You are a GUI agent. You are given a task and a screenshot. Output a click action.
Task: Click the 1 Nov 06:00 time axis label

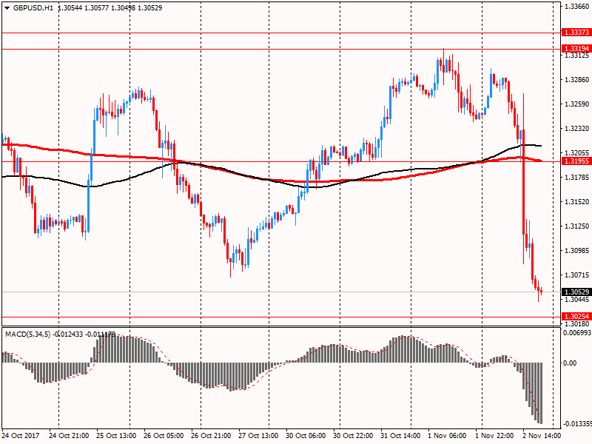(447, 436)
